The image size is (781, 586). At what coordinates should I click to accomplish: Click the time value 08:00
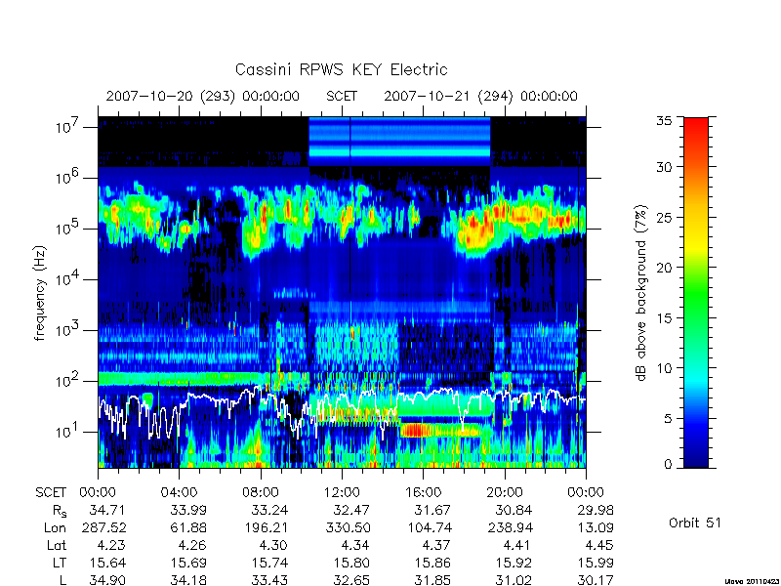coord(261,492)
